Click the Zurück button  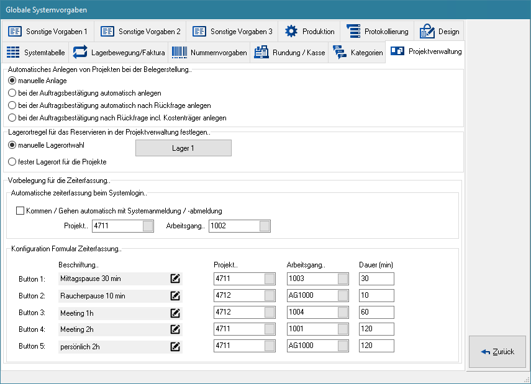tap(497, 352)
